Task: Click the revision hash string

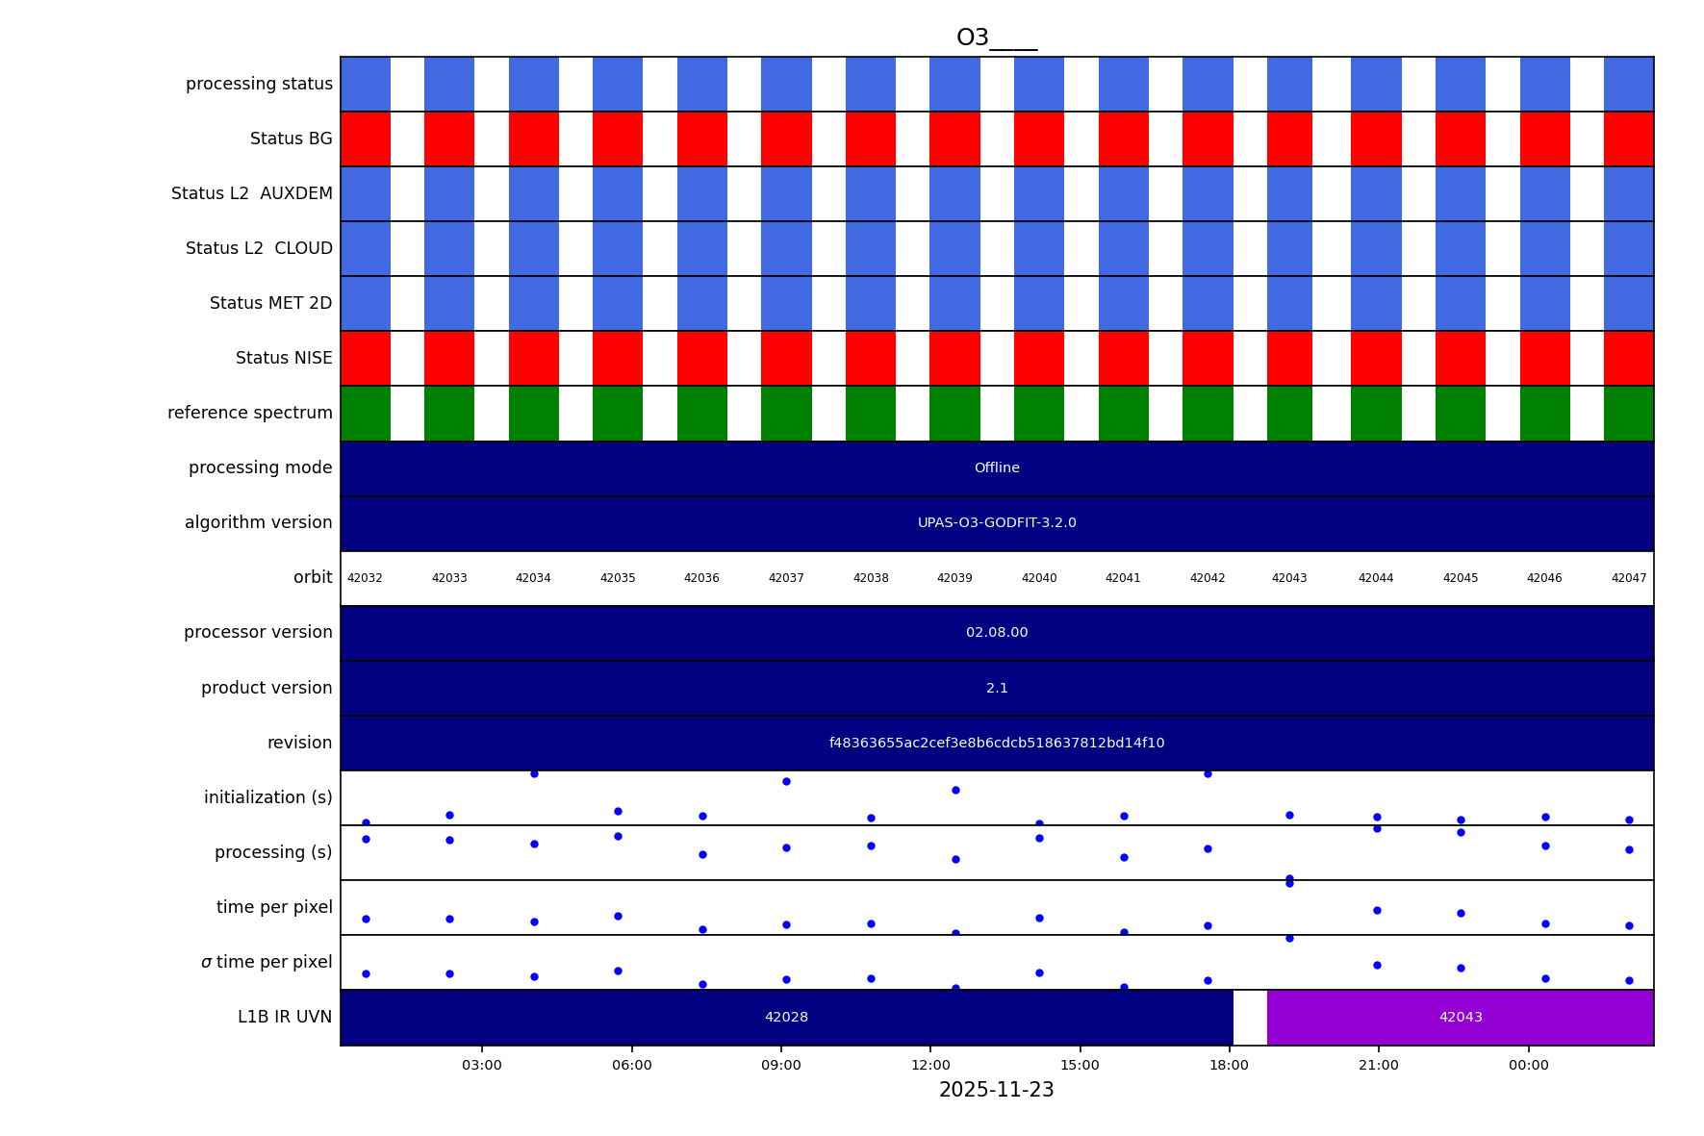Action: pos(996,744)
